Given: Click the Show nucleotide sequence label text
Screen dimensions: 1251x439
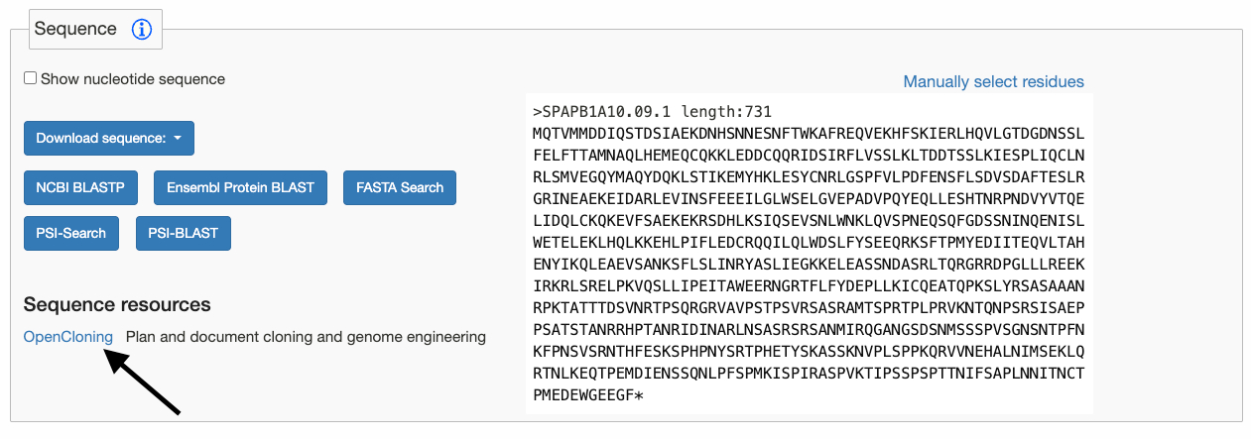Looking at the screenshot, I should tap(133, 78).
